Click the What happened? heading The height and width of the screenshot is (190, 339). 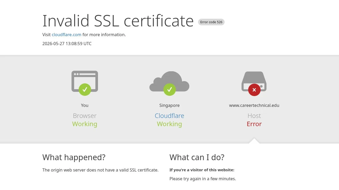74,157
